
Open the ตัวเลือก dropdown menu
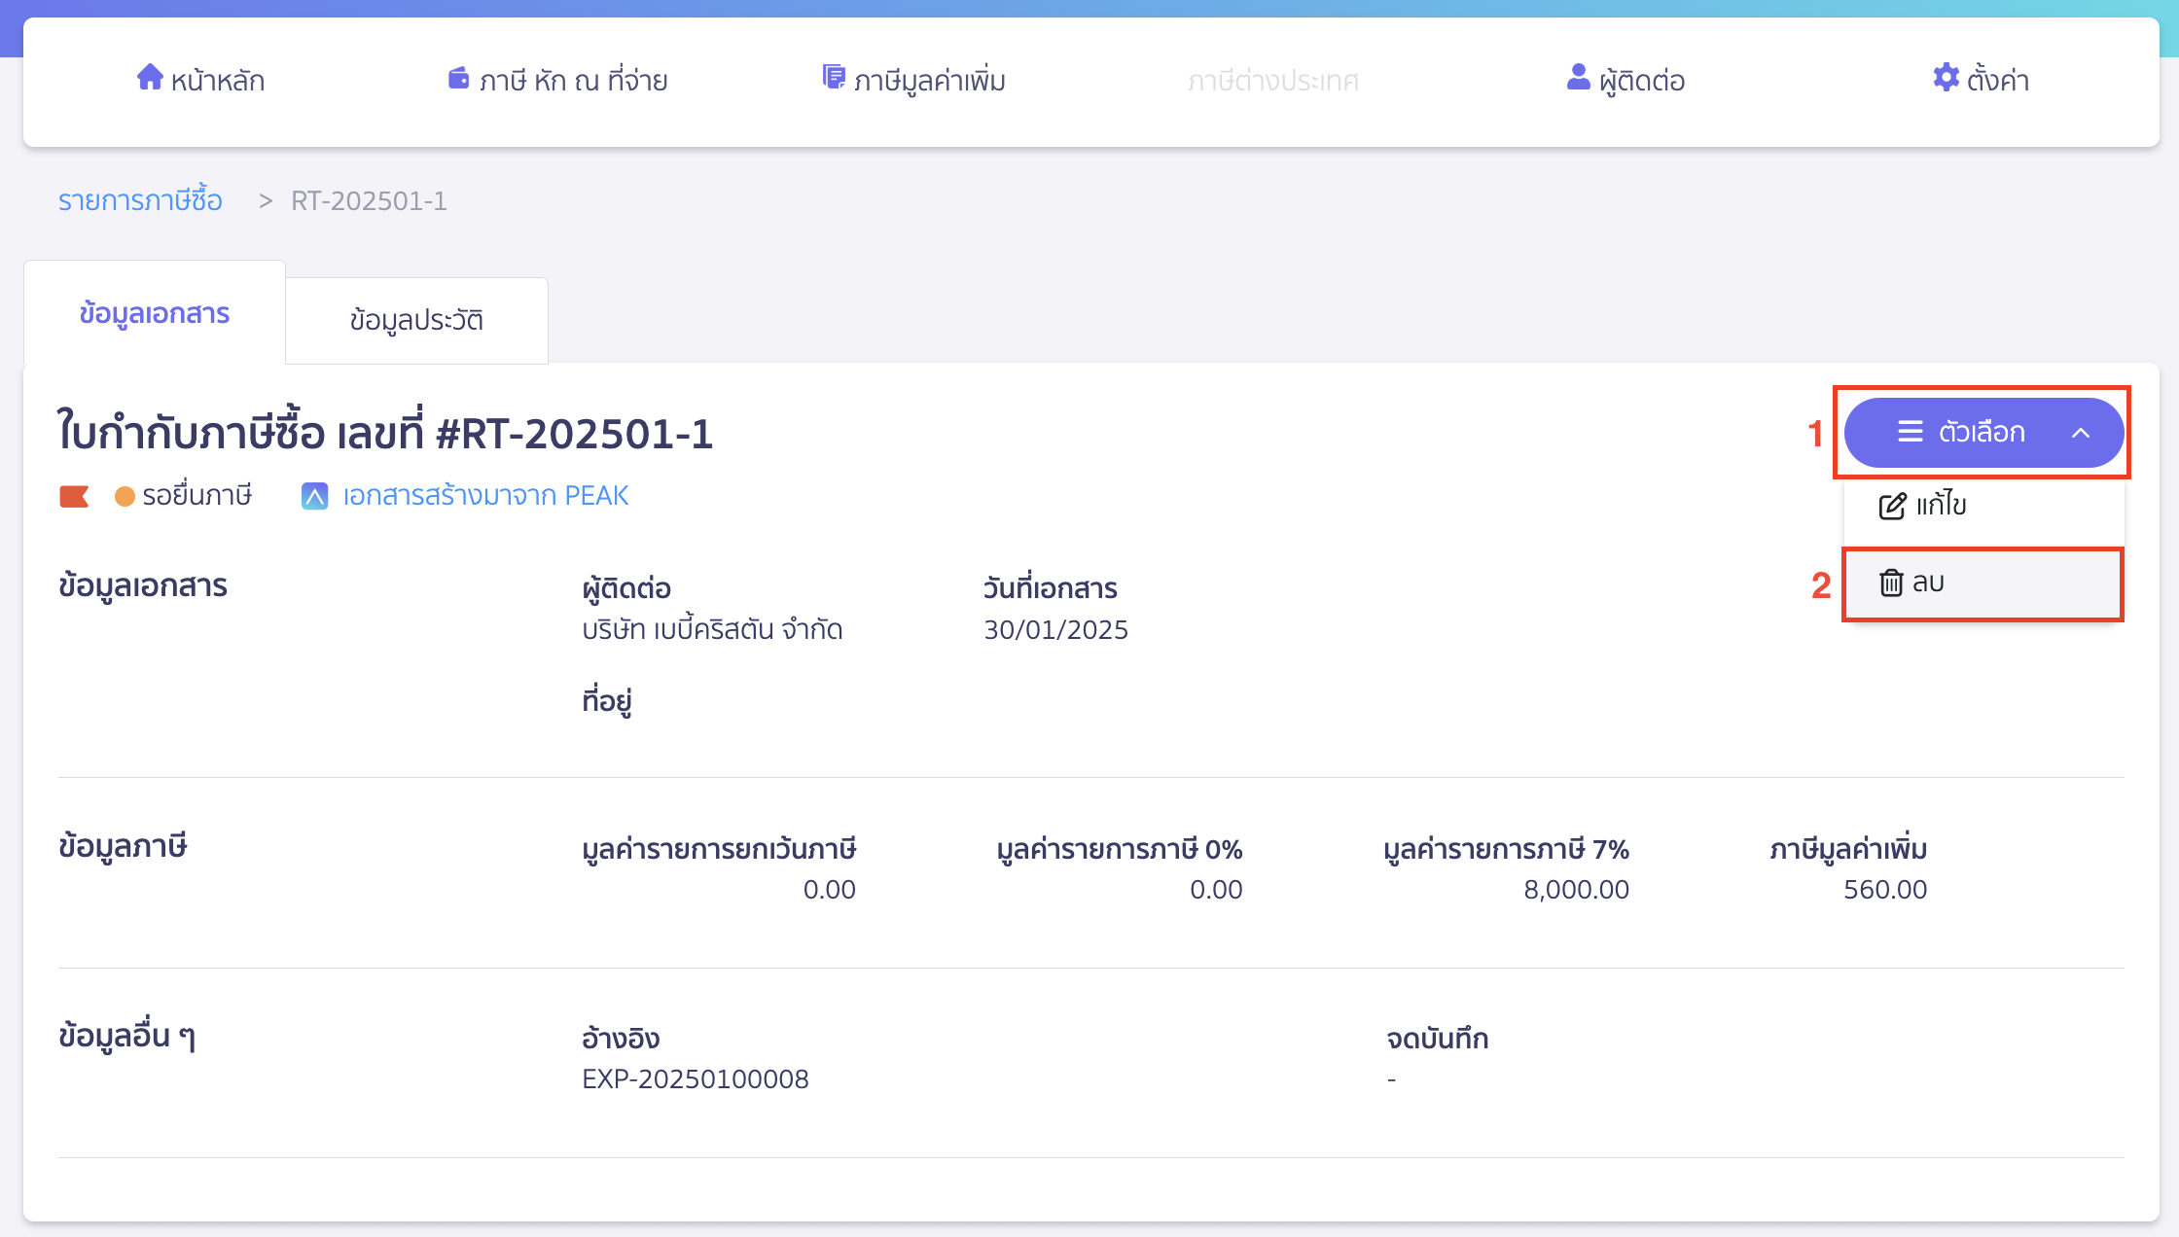pyautogui.click(x=1983, y=433)
